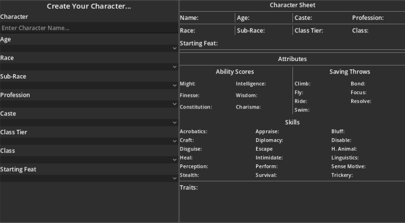Click the Perception: skill
Image resolution: width=405 pixels, height=223 pixels.
coord(194,166)
